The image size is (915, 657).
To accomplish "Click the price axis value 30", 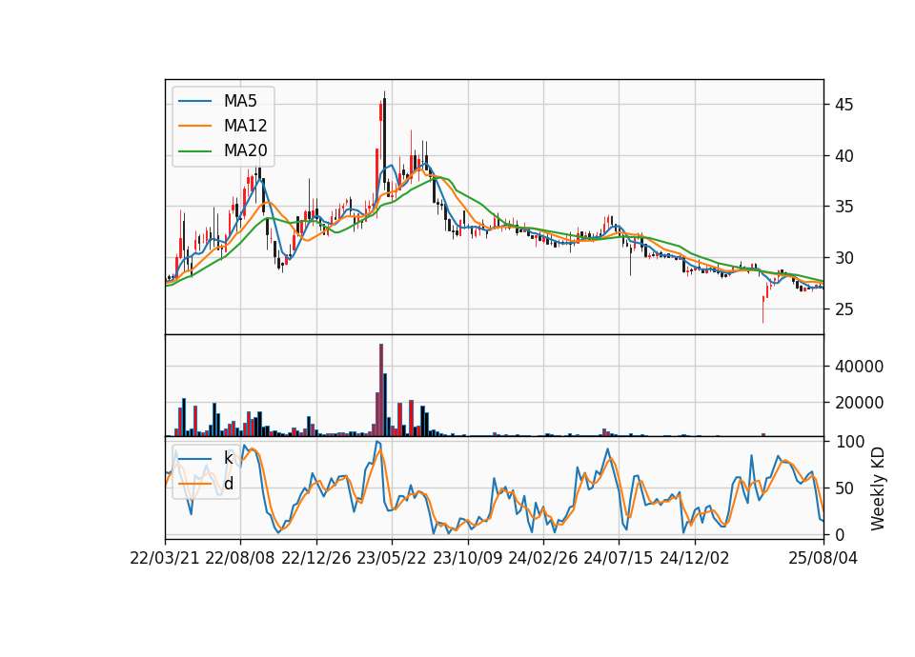I will click(x=844, y=258).
